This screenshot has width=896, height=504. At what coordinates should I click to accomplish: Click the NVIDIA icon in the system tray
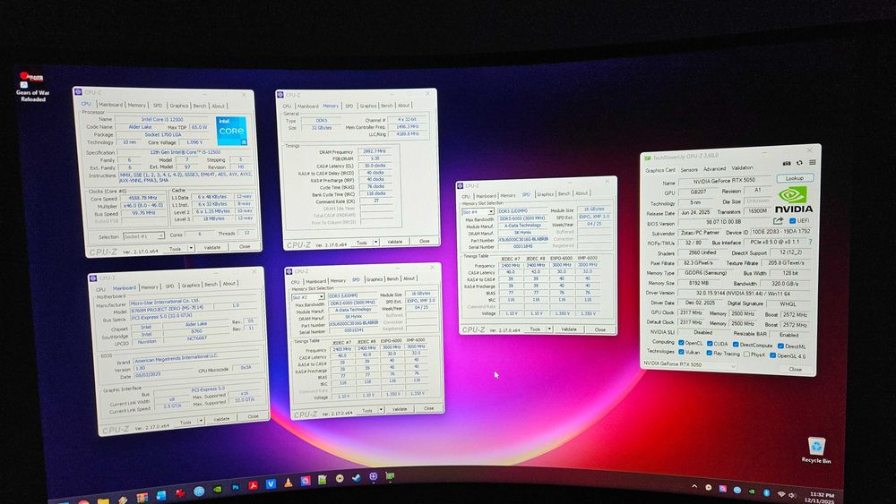click(752, 491)
